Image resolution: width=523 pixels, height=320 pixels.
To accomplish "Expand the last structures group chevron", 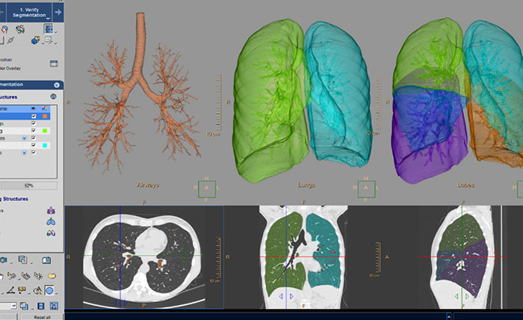I will 24,153.
